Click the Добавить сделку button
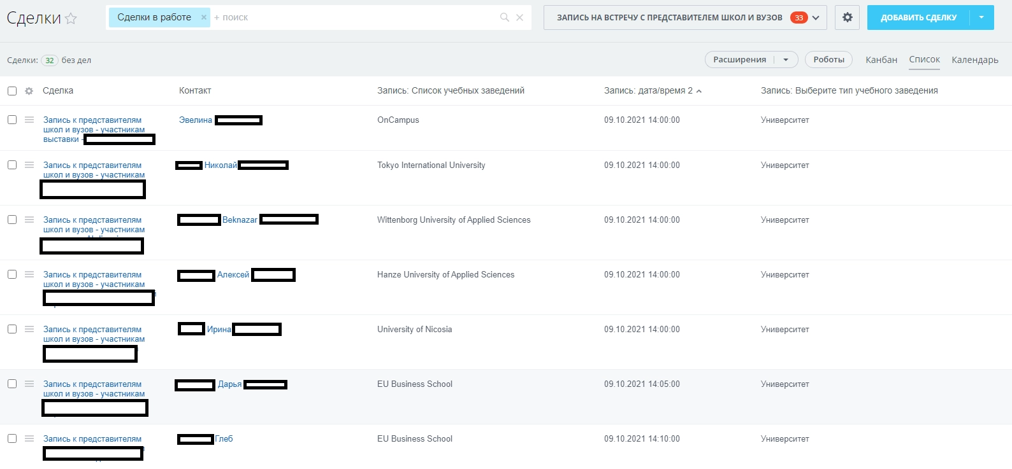Screen dimensions: 1012x469 [x=918, y=18]
